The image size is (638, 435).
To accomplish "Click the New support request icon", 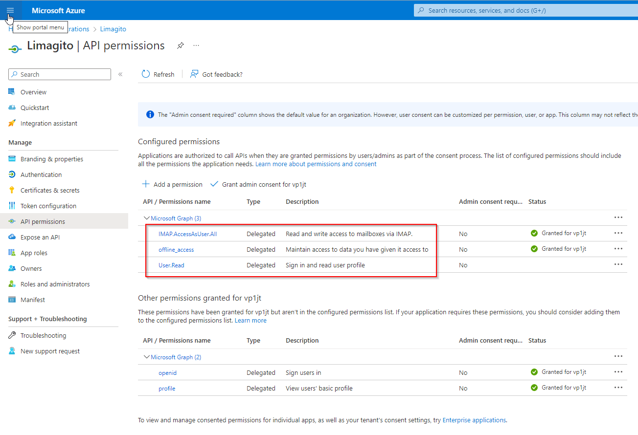I will [12, 351].
